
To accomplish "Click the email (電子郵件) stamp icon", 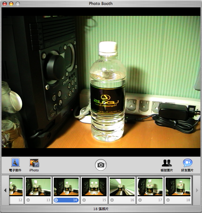I will (15, 162).
